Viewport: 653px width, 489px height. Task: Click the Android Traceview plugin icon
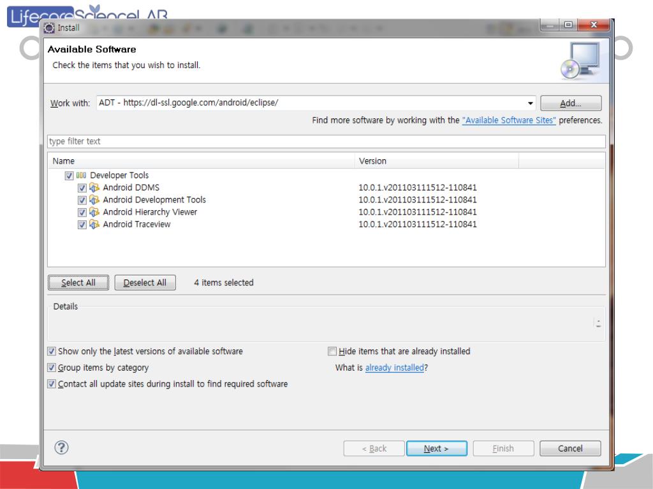[x=94, y=224]
